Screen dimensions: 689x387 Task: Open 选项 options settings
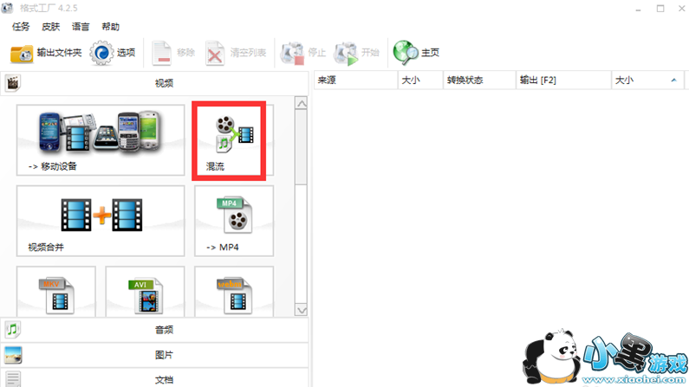pyautogui.click(x=113, y=53)
